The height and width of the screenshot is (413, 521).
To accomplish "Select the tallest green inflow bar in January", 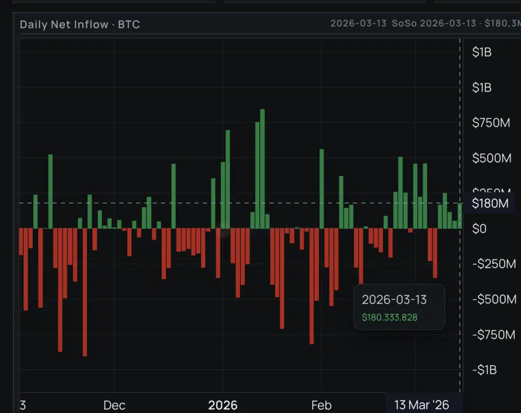I will pyautogui.click(x=263, y=168).
